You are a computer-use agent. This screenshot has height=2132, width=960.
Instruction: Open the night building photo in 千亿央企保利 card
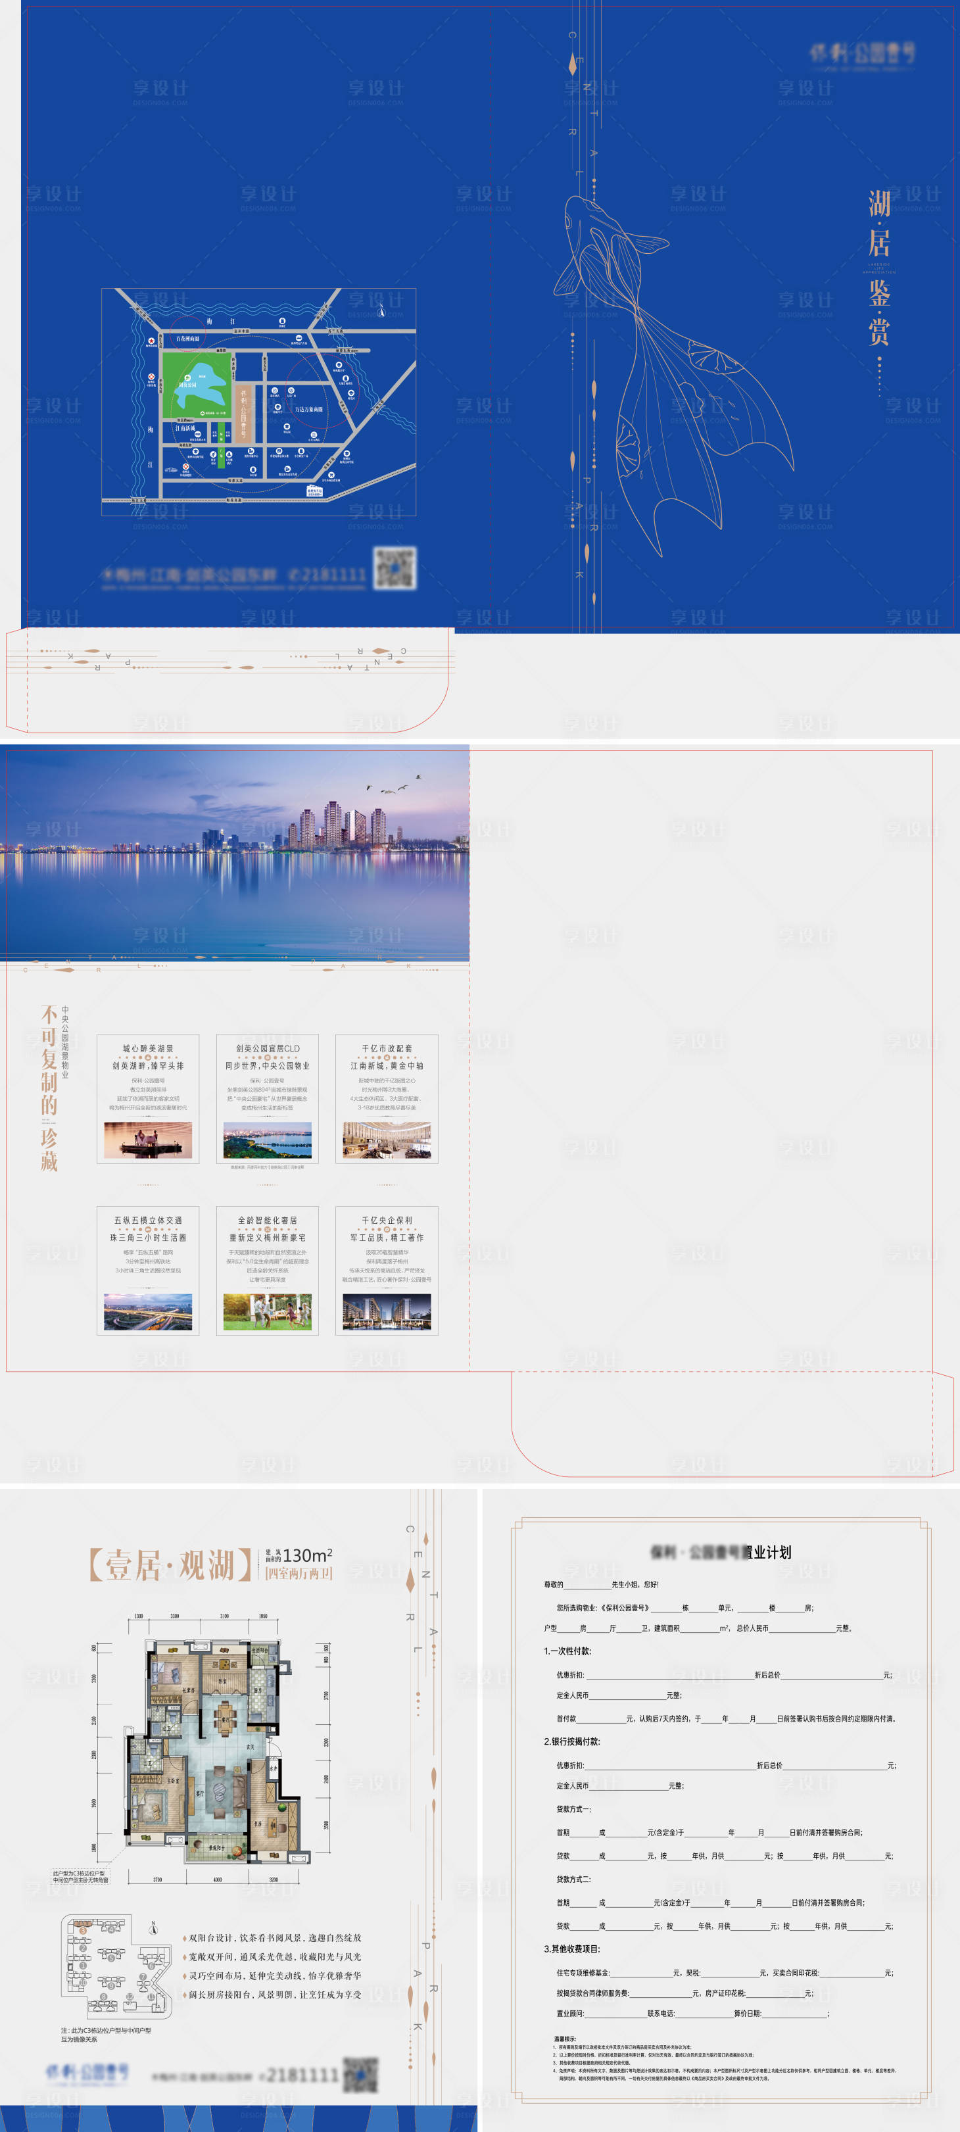tap(387, 1312)
